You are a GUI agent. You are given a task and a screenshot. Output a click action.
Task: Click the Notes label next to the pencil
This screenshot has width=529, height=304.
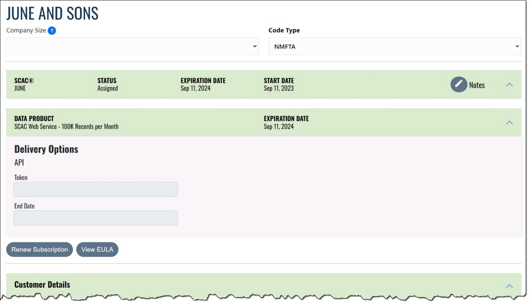click(x=477, y=85)
